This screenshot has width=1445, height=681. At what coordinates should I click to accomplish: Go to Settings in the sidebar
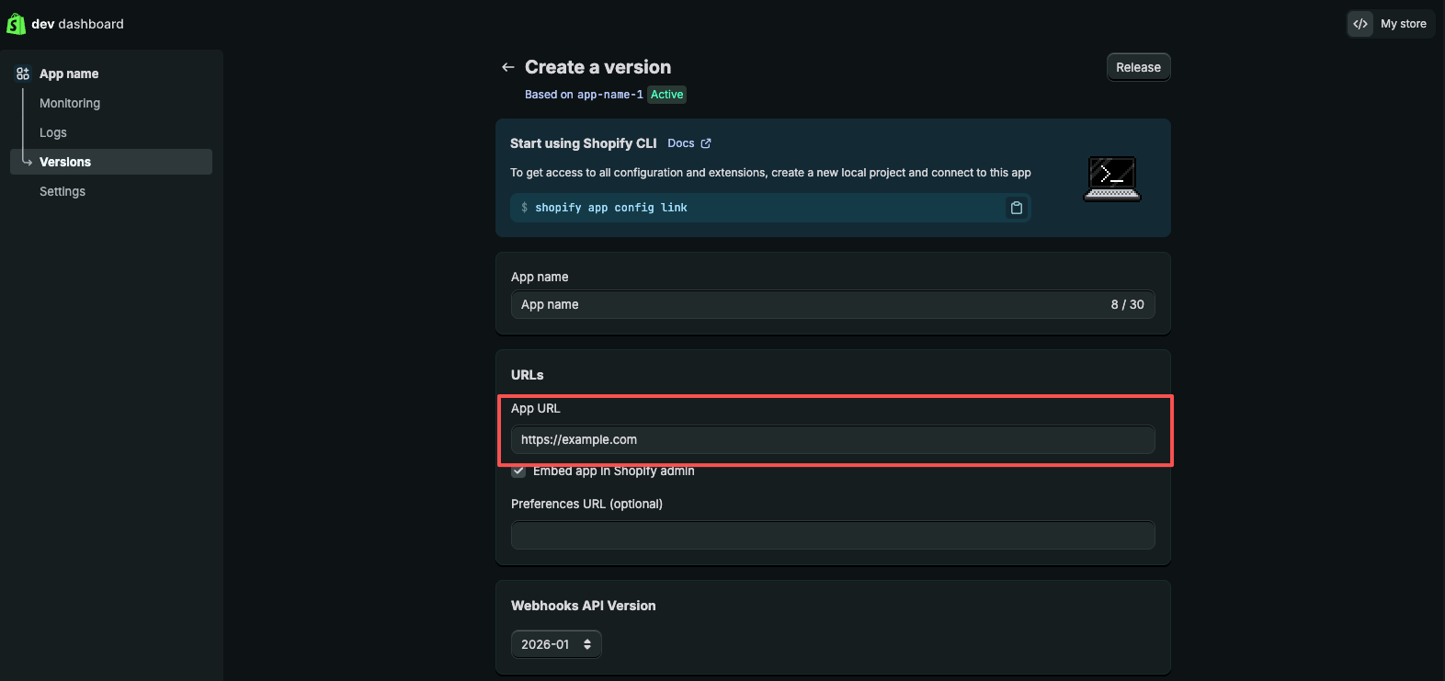point(63,191)
